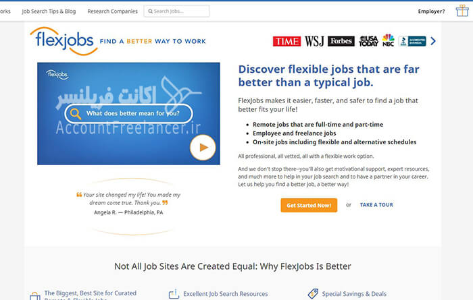Click Get Started Now! button
This screenshot has width=473, height=300.
tap(309, 205)
